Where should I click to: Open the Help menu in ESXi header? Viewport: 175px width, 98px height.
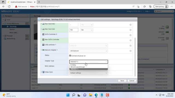coord(148,11)
